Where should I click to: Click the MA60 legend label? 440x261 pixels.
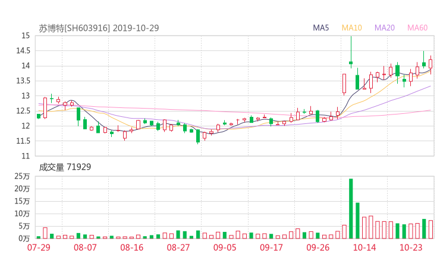click(x=417, y=28)
